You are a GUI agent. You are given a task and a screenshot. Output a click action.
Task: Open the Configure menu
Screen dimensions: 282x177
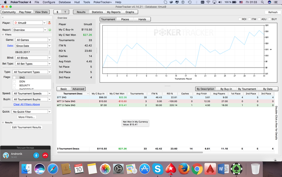click(x=49, y=2)
